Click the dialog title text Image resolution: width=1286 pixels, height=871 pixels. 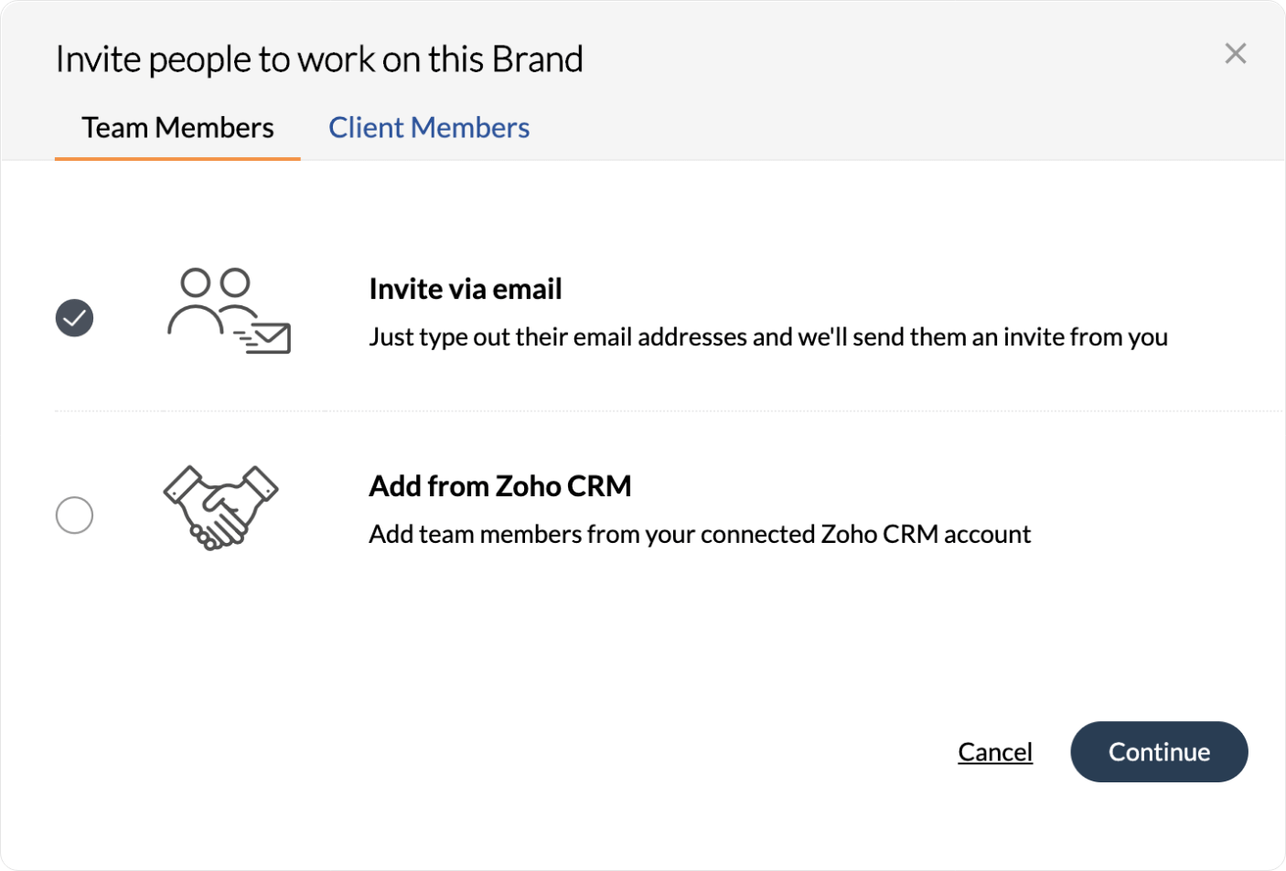coord(320,58)
